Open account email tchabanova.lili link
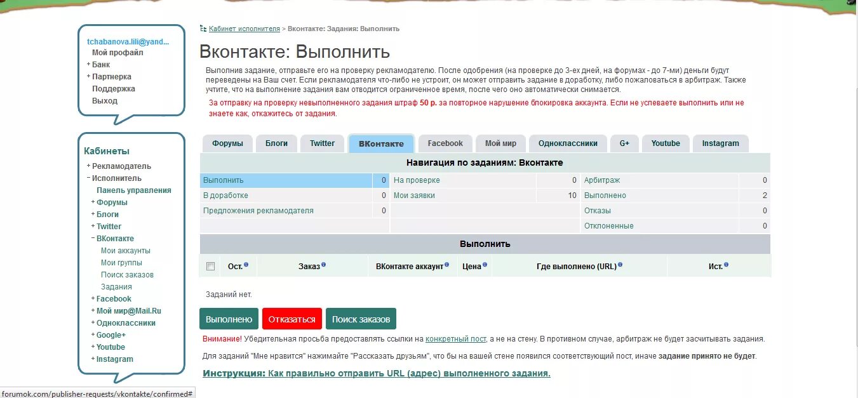 (128, 42)
